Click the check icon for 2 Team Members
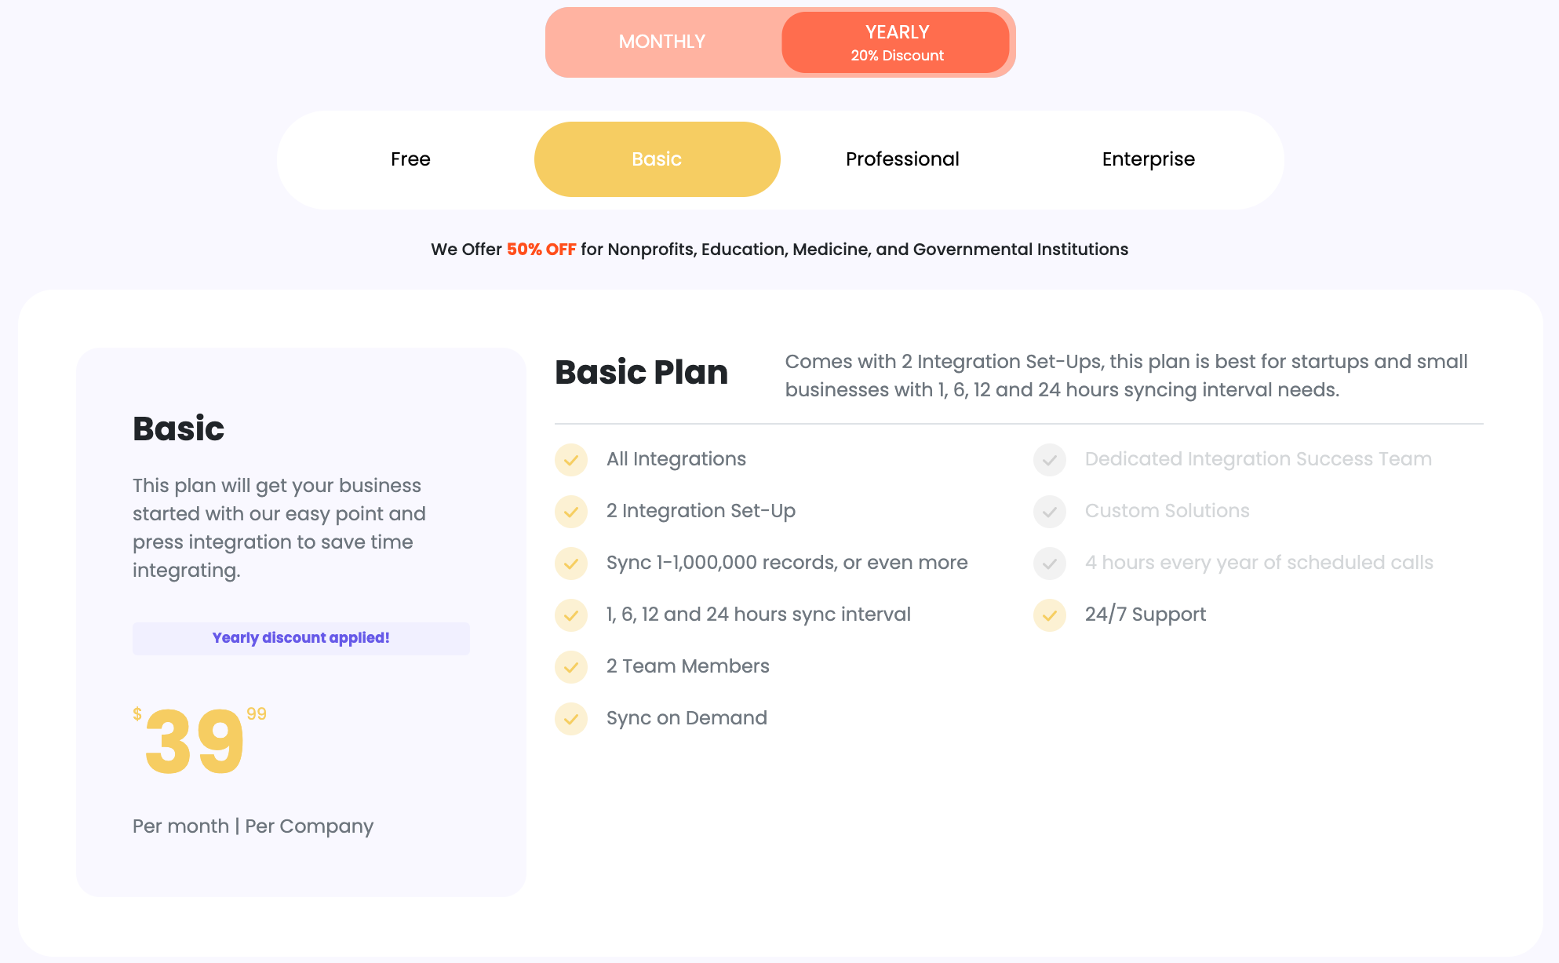 tap(571, 667)
